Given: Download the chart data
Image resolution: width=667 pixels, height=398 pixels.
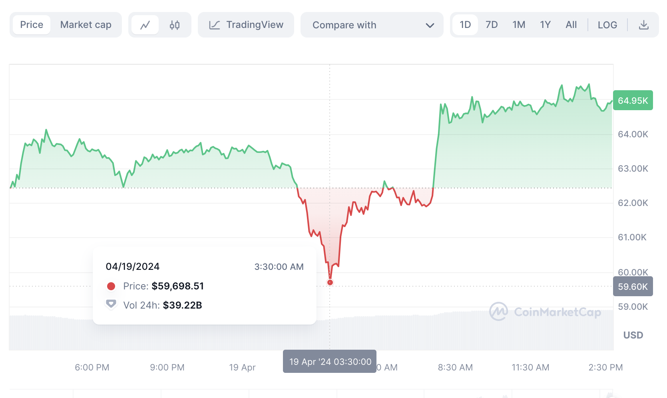Looking at the screenshot, I should tap(644, 24).
